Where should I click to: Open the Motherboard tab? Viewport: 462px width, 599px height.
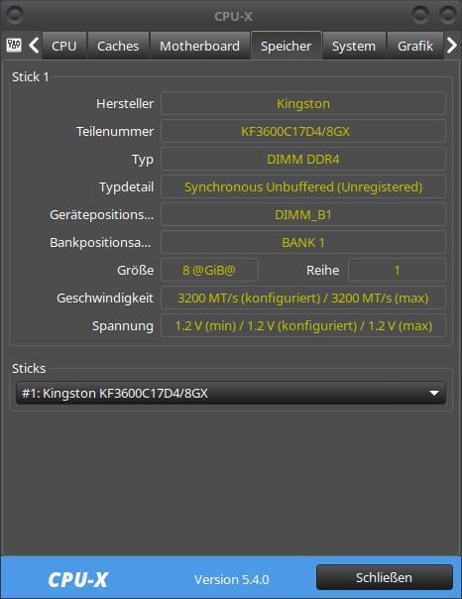coord(199,46)
